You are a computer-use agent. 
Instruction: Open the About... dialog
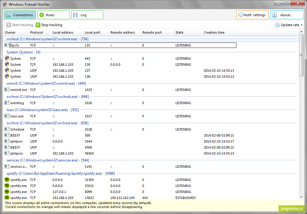(287, 15)
